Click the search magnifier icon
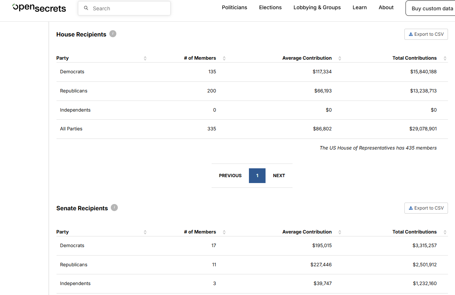455x295 pixels. pyautogui.click(x=86, y=8)
